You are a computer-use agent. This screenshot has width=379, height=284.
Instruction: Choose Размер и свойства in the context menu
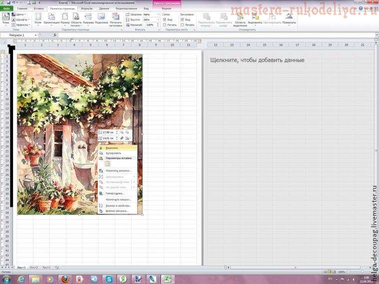118,206
